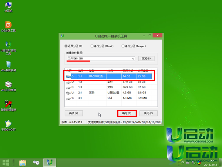Click the D: drive icon in the list
The image size is (222, 167).
[68, 82]
